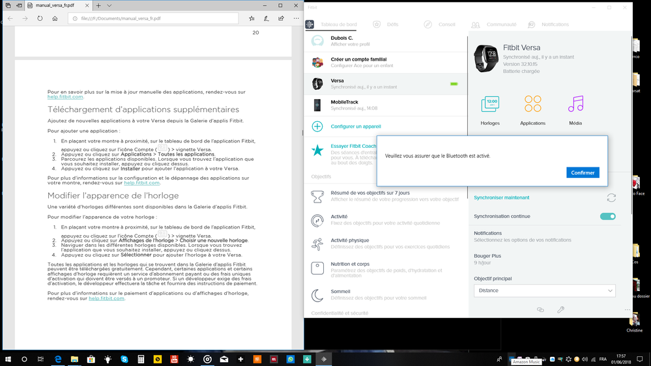Image resolution: width=651 pixels, height=366 pixels.
Task: Click Edge back arrow button
Action: [10, 18]
